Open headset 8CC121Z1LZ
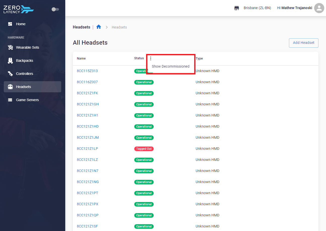 click(87, 160)
